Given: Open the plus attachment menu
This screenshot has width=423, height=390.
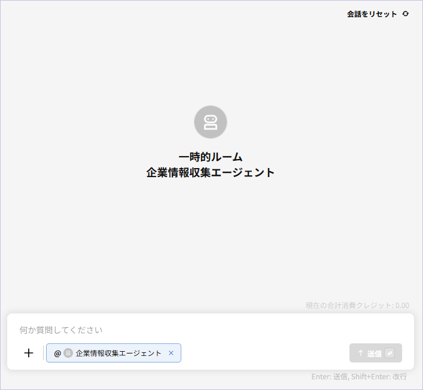Looking at the screenshot, I should [29, 353].
